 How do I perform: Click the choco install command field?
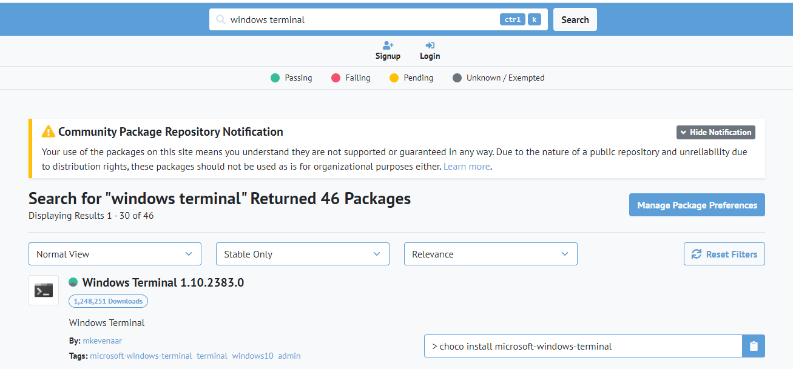click(583, 346)
